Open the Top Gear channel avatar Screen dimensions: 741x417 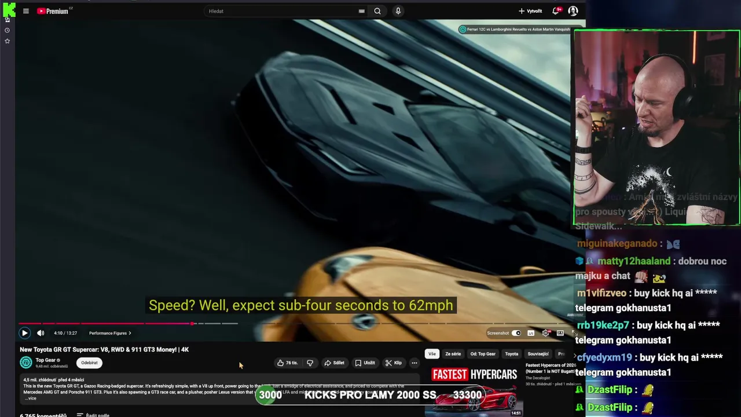pos(26,363)
